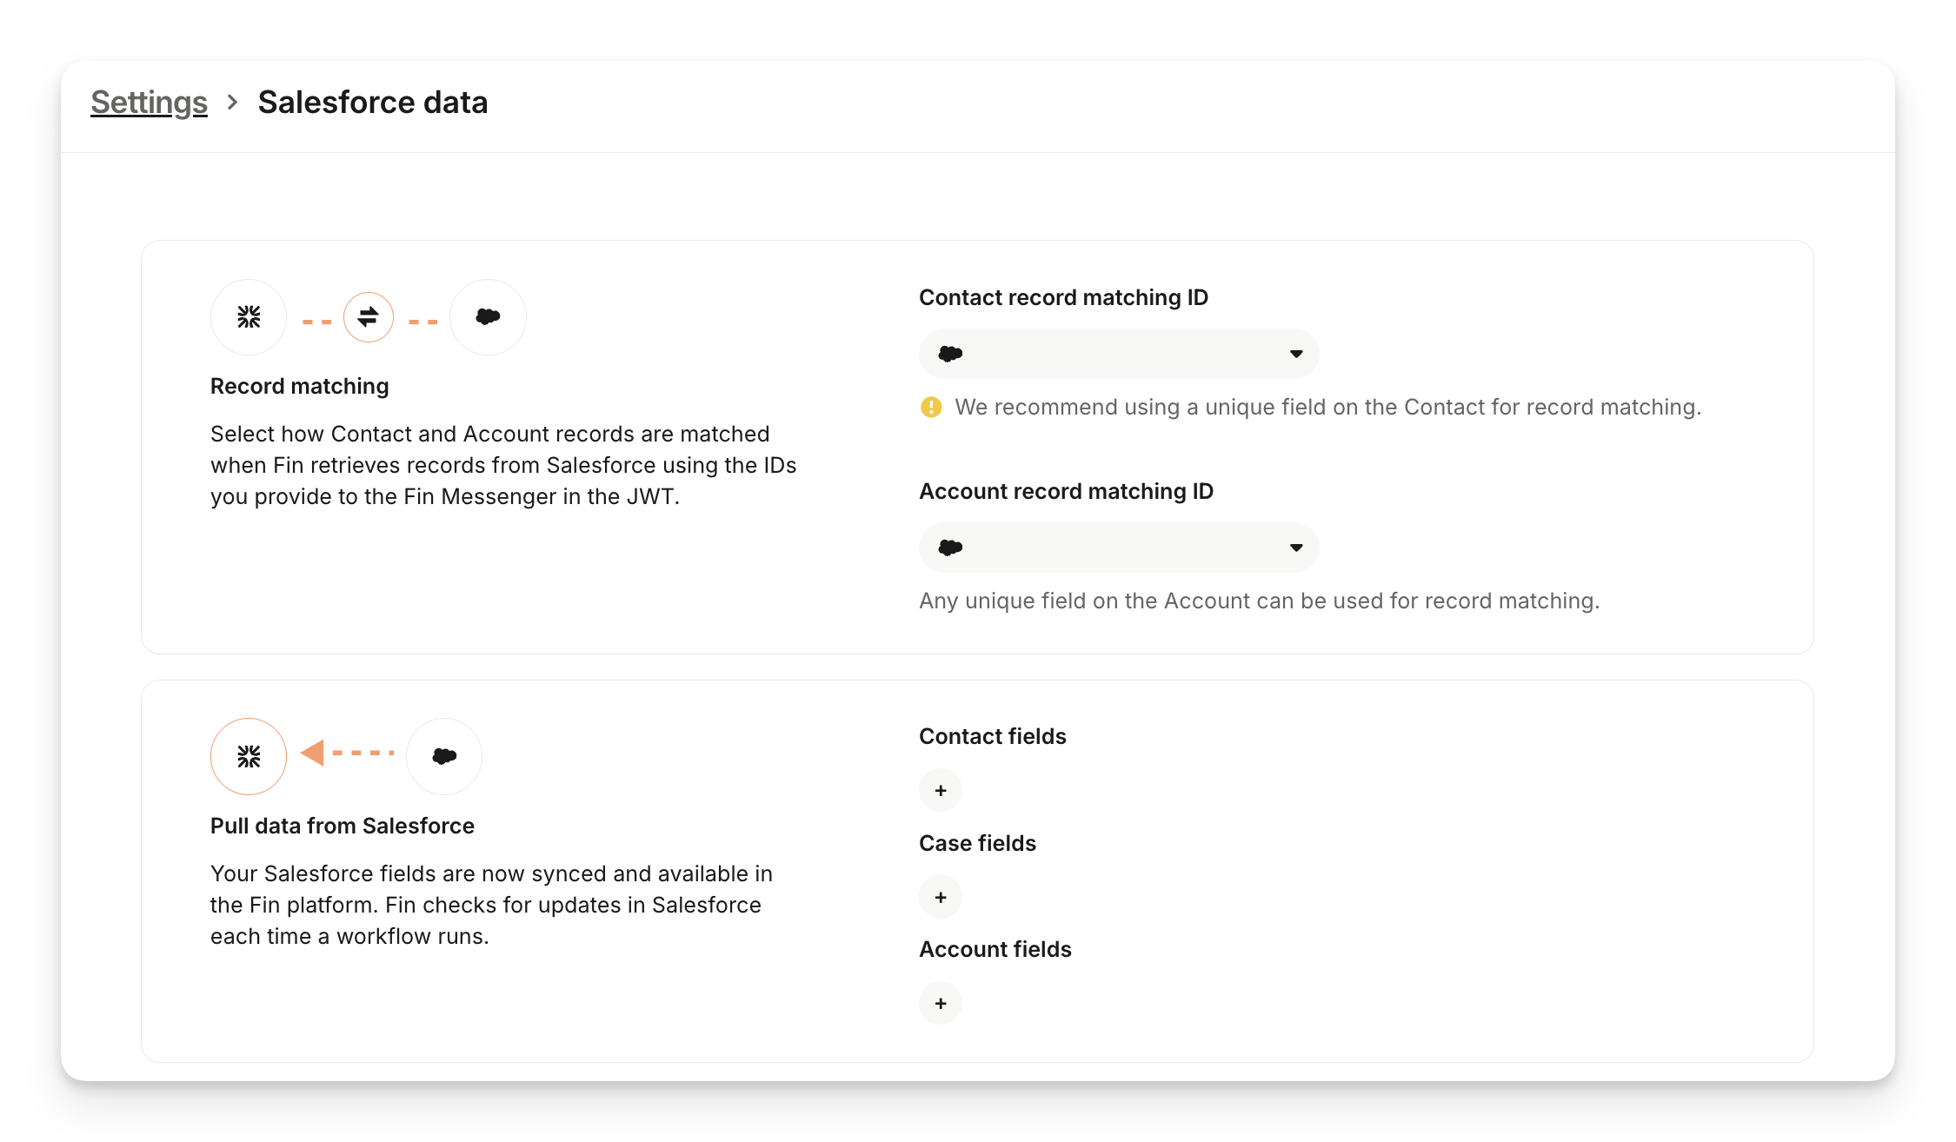Click the Salesforce cloud icon in Pull data
This screenshot has width=1956, height=1142.
pyautogui.click(x=444, y=756)
